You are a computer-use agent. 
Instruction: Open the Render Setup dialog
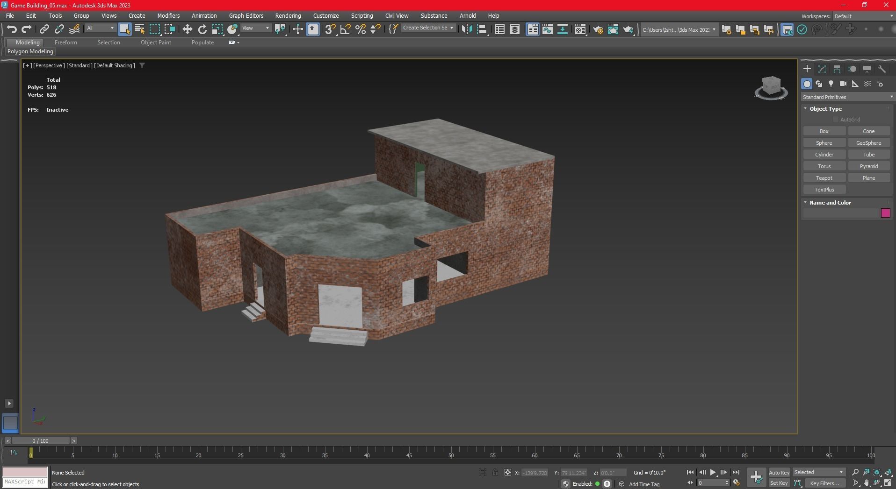tap(598, 29)
